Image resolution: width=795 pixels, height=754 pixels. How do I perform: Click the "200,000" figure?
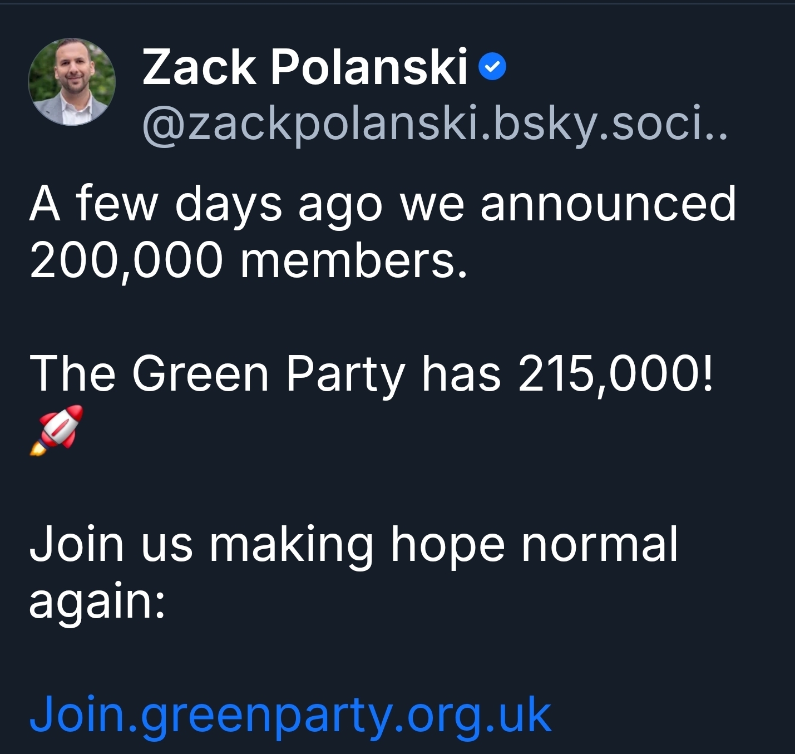pyautogui.click(x=126, y=261)
